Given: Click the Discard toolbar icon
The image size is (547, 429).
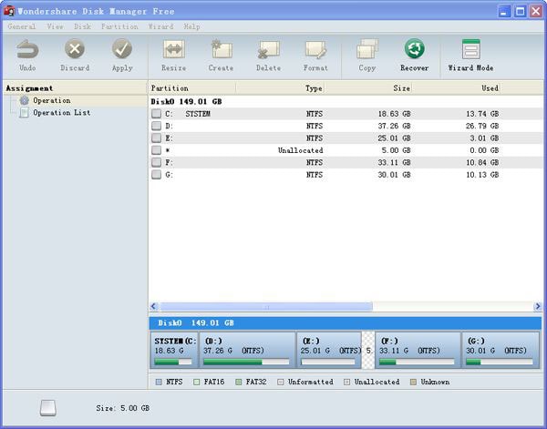Looking at the screenshot, I should pyautogui.click(x=75, y=49).
